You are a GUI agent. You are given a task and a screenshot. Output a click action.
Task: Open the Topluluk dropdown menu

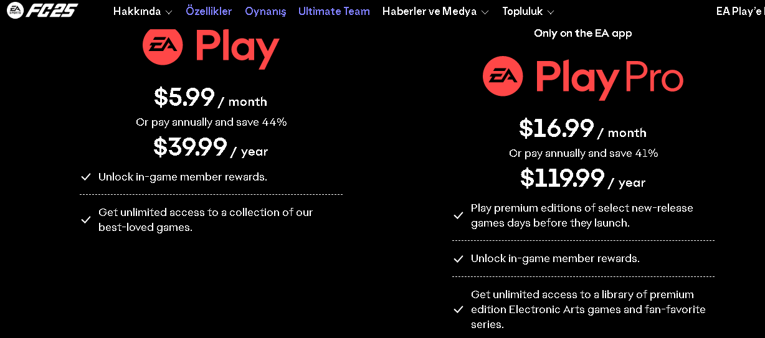[x=528, y=11]
